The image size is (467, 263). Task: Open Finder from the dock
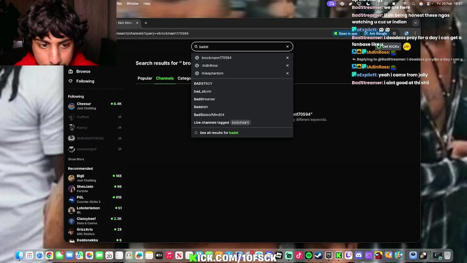[20, 255]
